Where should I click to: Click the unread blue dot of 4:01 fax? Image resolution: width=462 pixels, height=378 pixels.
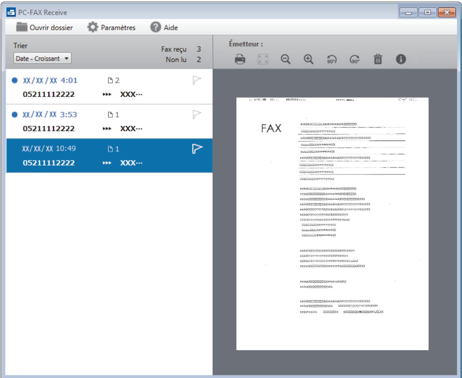pyautogui.click(x=14, y=80)
